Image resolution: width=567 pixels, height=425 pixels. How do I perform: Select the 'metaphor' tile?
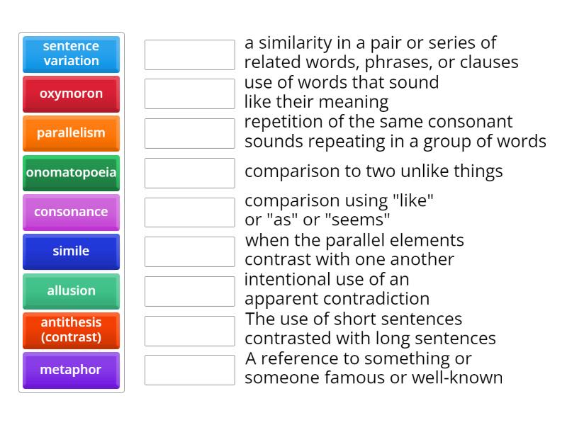tap(71, 370)
